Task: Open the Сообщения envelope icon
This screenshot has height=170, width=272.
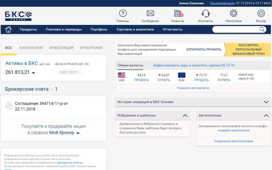Action: [150, 14]
